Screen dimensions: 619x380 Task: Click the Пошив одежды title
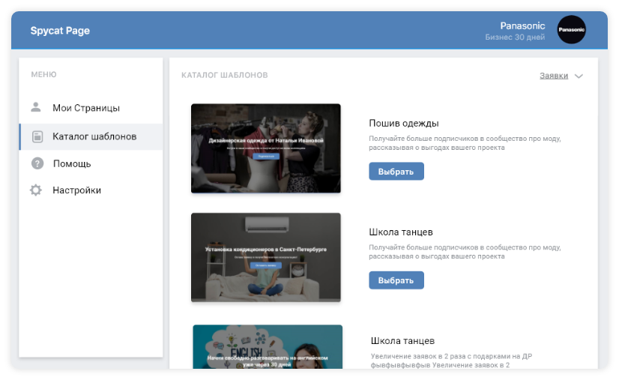tap(404, 123)
